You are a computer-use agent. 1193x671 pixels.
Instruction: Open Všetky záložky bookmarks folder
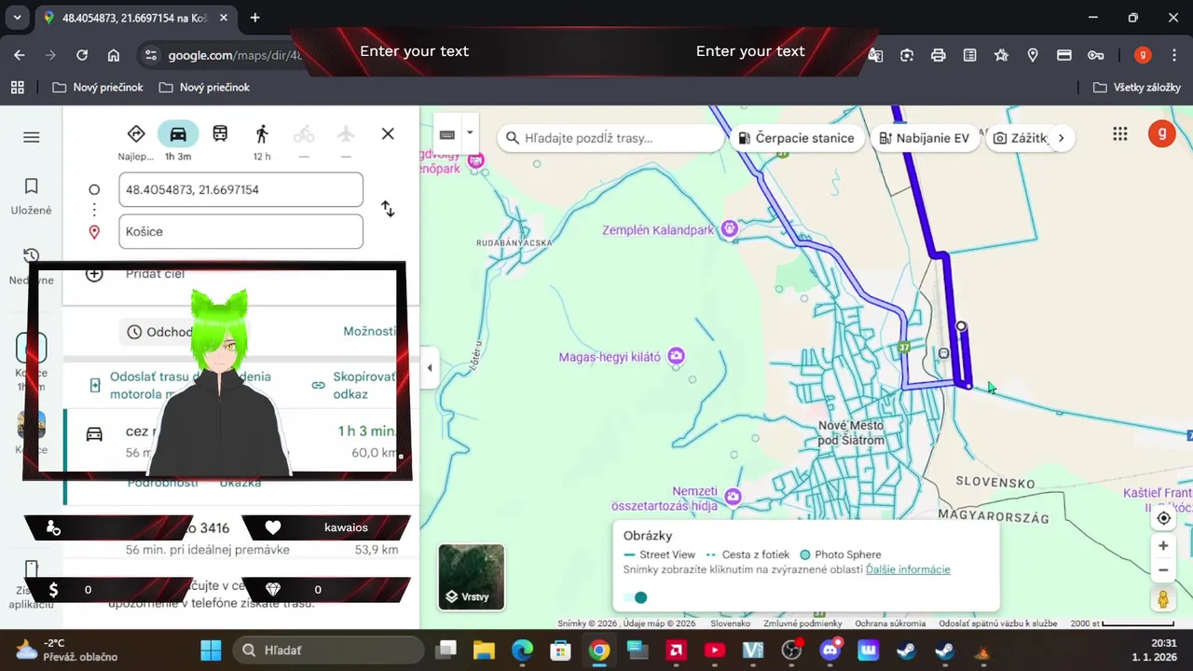pyautogui.click(x=1136, y=87)
